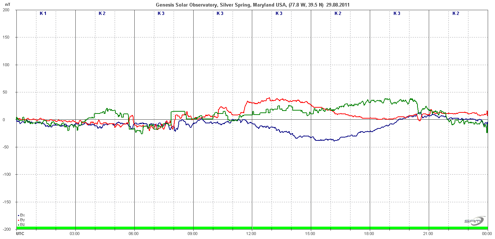Select the 09:00 time marker
Screen dimensions: 495x239
click(x=193, y=234)
